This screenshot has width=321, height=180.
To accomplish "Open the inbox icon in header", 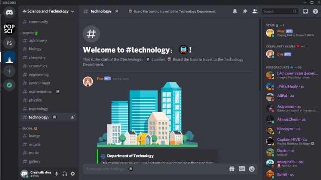I will tap(305, 11).
